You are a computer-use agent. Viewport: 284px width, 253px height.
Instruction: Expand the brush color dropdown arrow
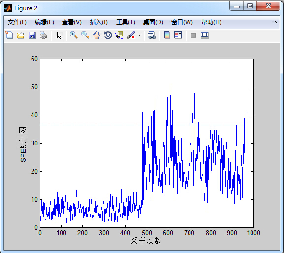[x=139, y=35]
